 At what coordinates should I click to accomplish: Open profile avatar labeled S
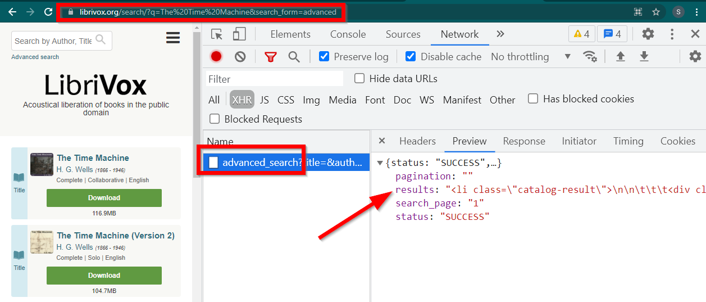tap(678, 12)
